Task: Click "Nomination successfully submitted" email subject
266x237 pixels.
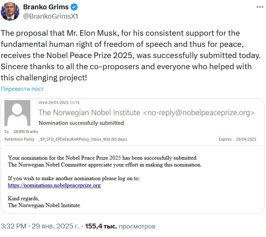Action: coord(81,123)
